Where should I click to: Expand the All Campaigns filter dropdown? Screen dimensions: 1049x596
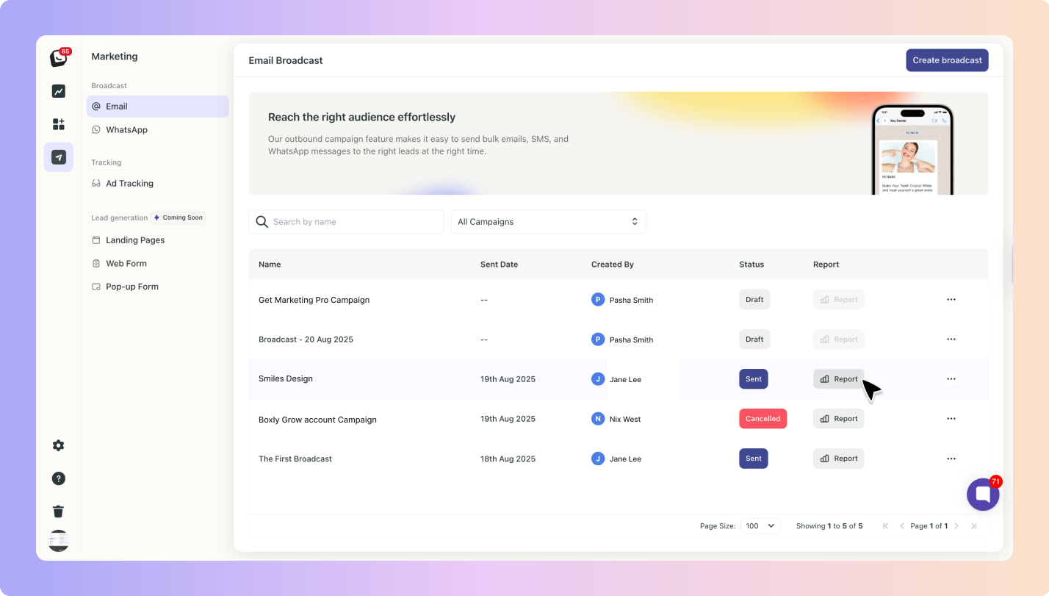(549, 222)
